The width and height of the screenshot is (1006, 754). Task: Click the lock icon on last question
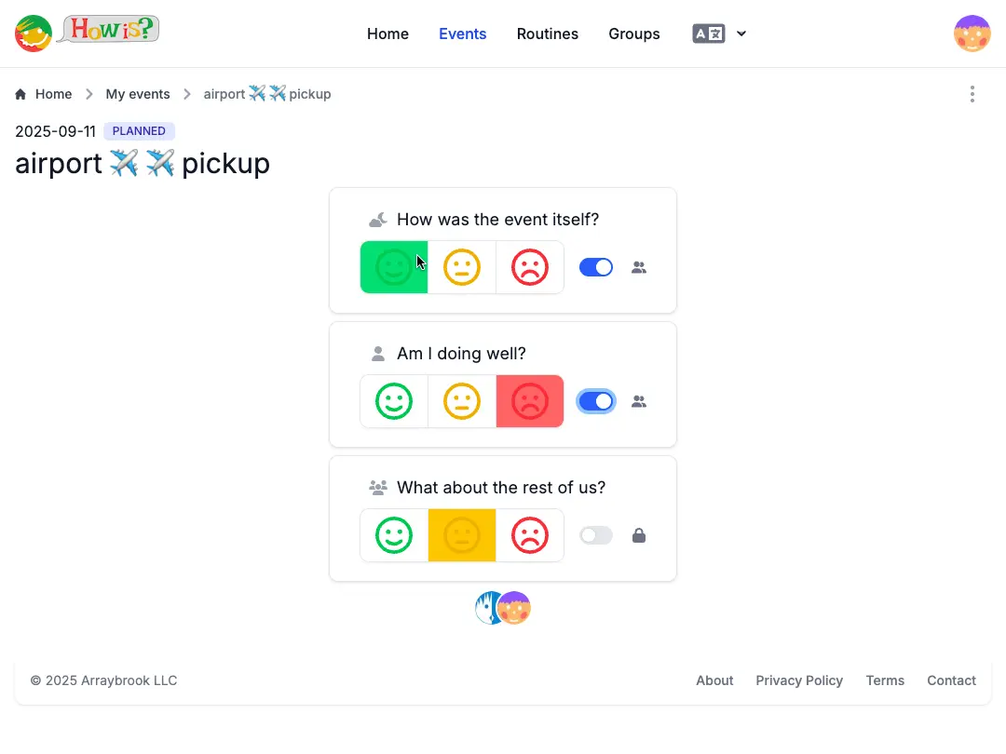point(639,535)
